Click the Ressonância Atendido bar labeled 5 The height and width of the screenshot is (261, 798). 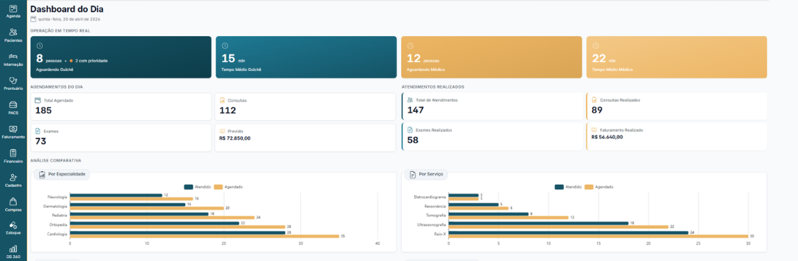pos(473,204)
